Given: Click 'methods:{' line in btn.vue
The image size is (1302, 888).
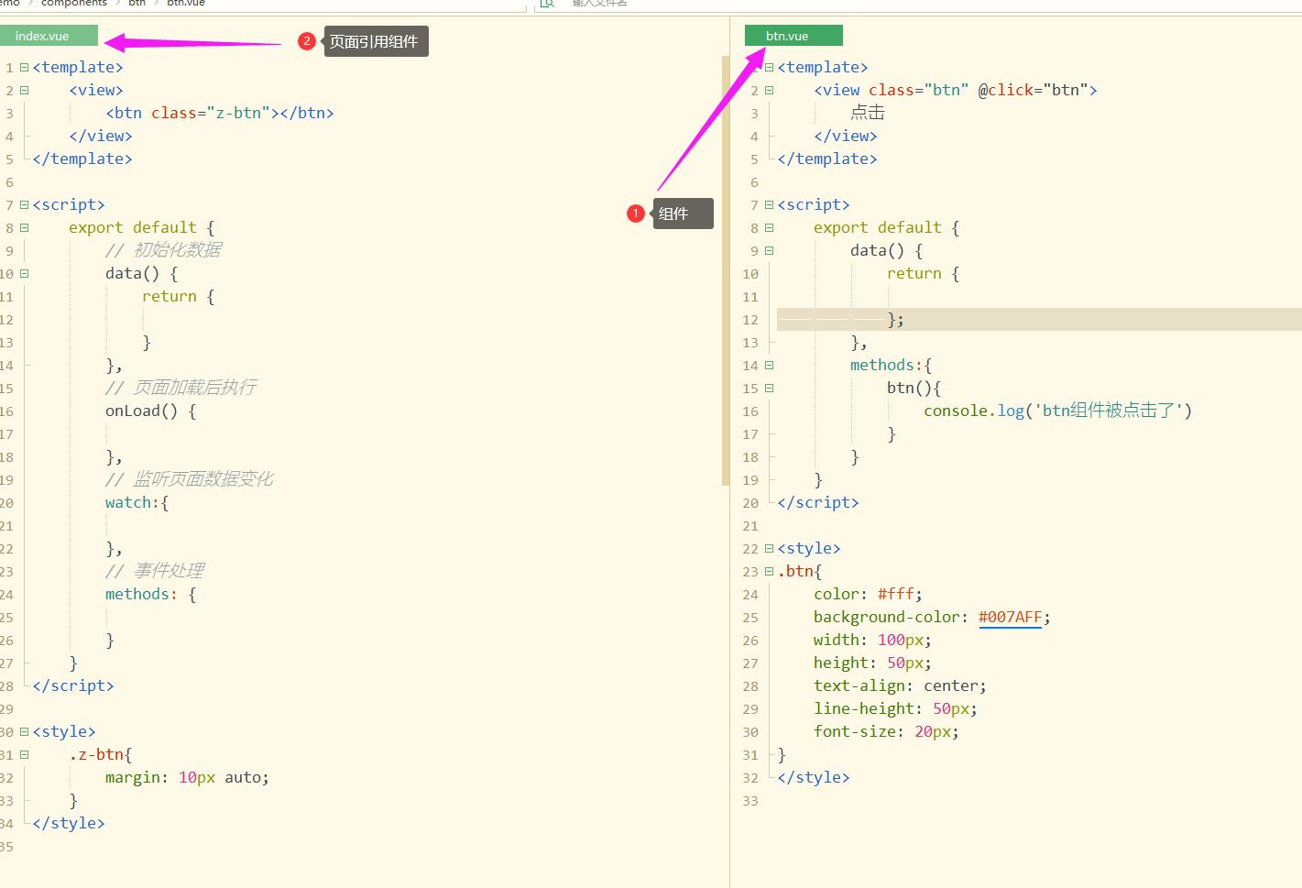Looking at the screenshot, I should point(891,365).
